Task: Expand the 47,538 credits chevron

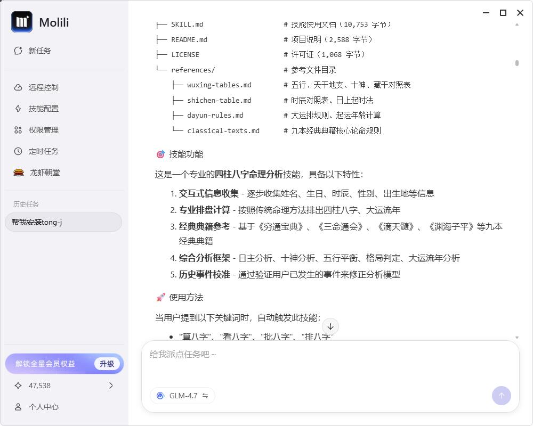Action: coord(111,386)
